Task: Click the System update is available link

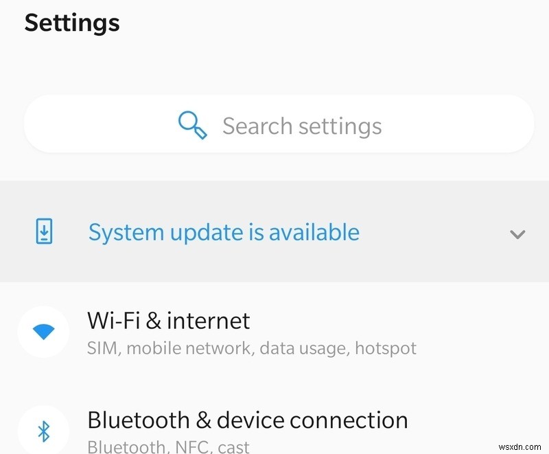Action: (223, 232)
